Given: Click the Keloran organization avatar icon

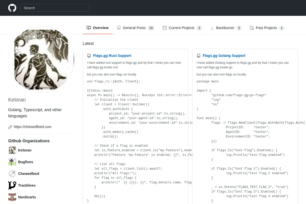Looking at the screenshot, I should pyautogui.click(x=12, y=150).
